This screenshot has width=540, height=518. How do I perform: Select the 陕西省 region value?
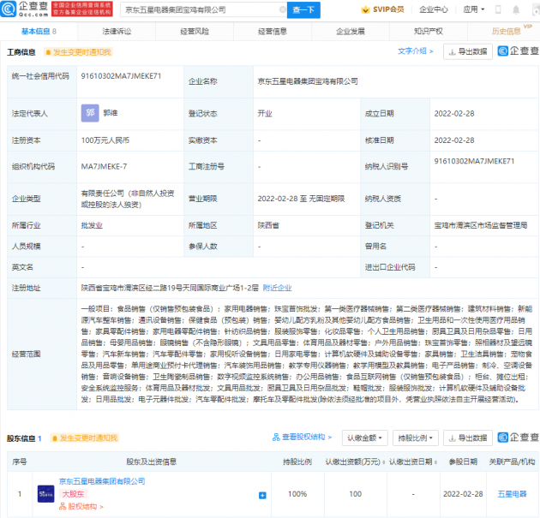coord(268,225)
